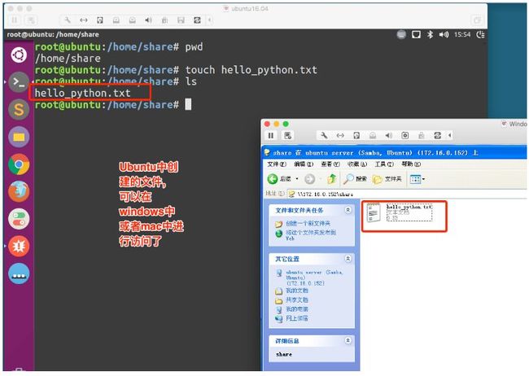
Task: Click sound icon in ubuntu16.04 VM toolbar
Action: 148,20
